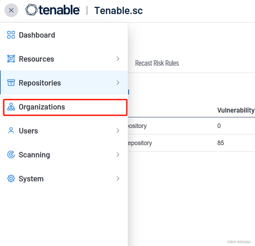Expand the Users menu chevron

[x=118, y=131]
